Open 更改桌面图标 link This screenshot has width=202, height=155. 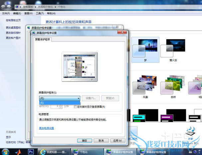pyautogui.click(x=13, y=28)
